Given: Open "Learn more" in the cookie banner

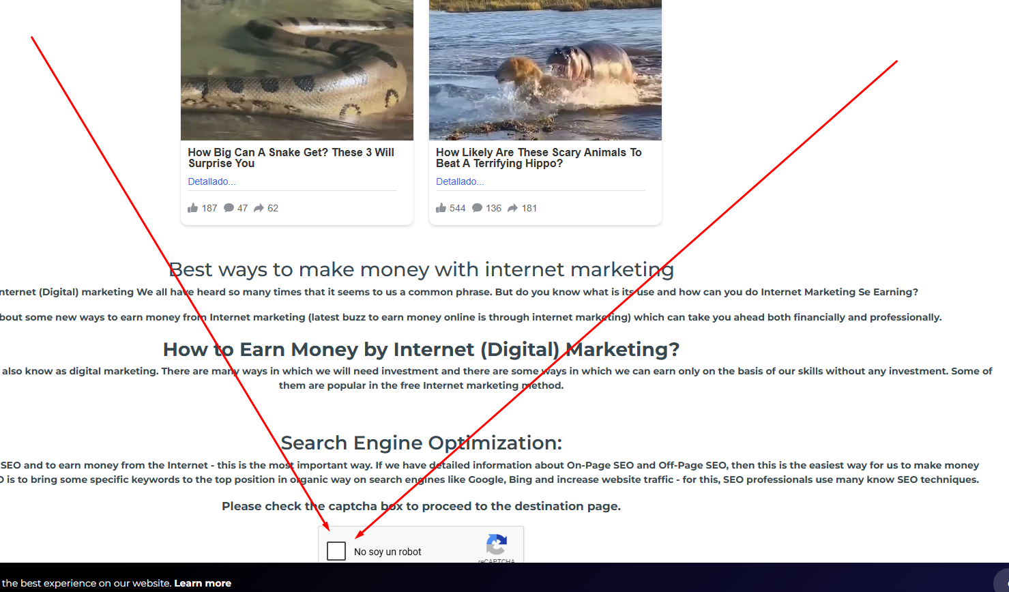Looking at the screenshot, I should [x=203, y=583].
